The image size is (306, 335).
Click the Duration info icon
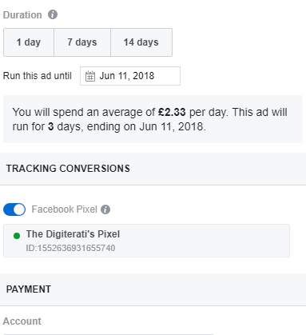53,14
